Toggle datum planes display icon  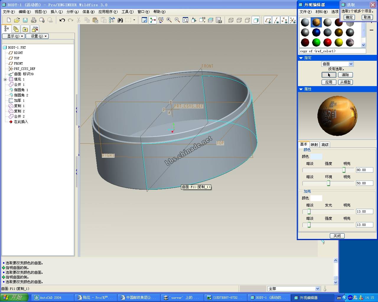click(268, 20)
